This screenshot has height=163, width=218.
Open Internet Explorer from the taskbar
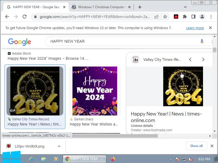[31, 159]
